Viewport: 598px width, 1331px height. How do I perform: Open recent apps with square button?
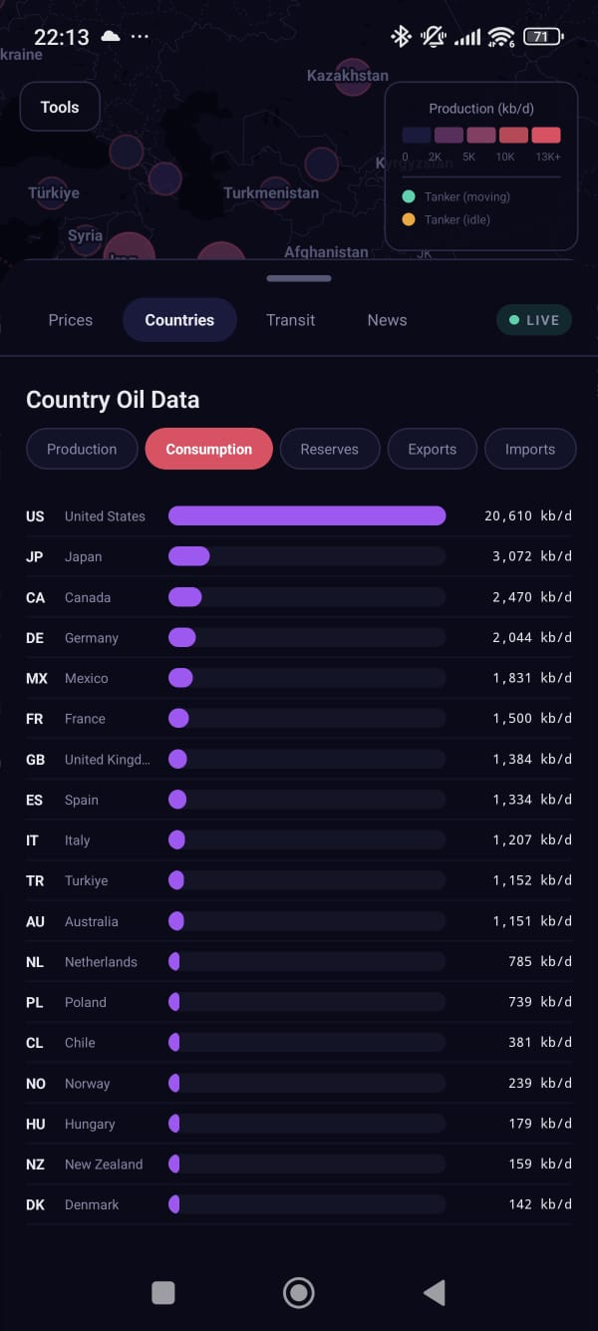tap(163, 1293)
